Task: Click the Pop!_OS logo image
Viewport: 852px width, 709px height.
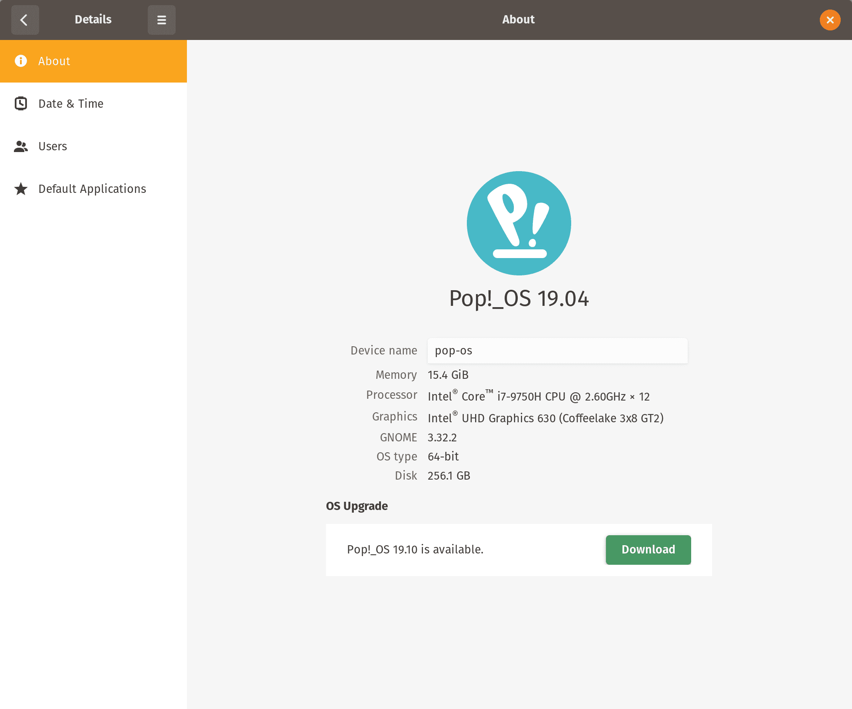Action: pyautogui.click(x=518, y=223)
